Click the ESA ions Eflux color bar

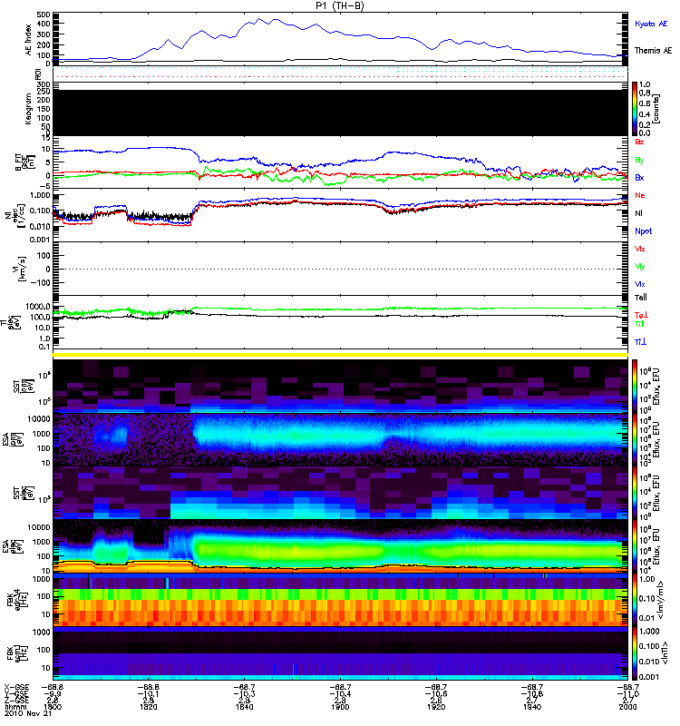(636, 439)
